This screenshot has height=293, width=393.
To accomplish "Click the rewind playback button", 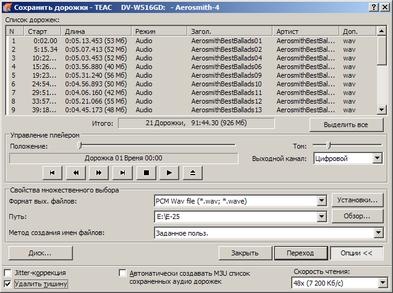I will tap(75, 173).
